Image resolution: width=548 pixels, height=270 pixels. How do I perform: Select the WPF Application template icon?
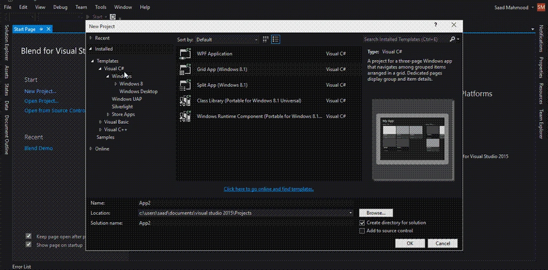(x=185, y=54)
